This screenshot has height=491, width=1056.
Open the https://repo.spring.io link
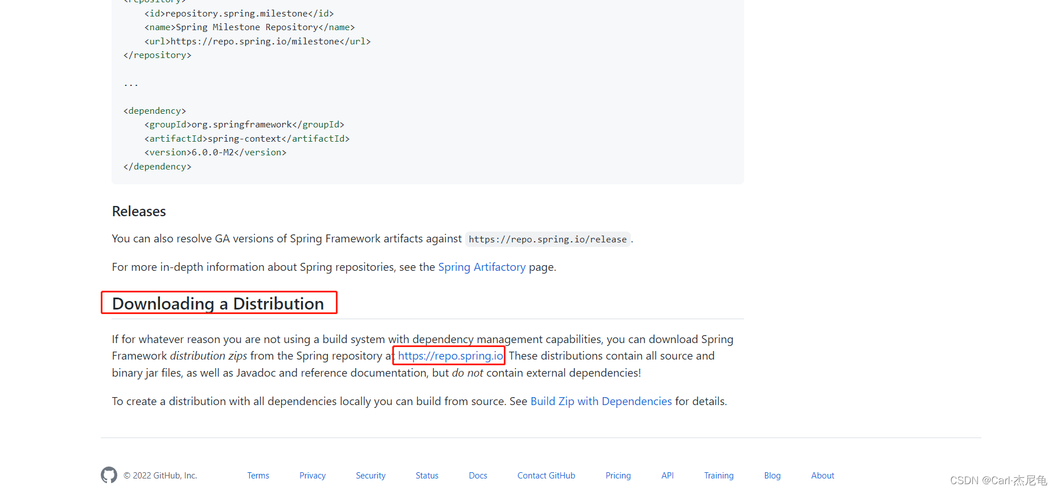(450, 356)
